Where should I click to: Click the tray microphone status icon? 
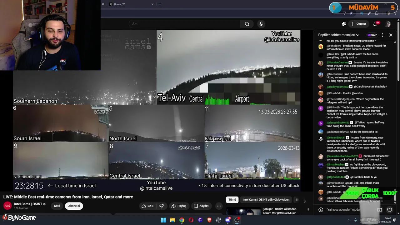[x=356, y=220]
